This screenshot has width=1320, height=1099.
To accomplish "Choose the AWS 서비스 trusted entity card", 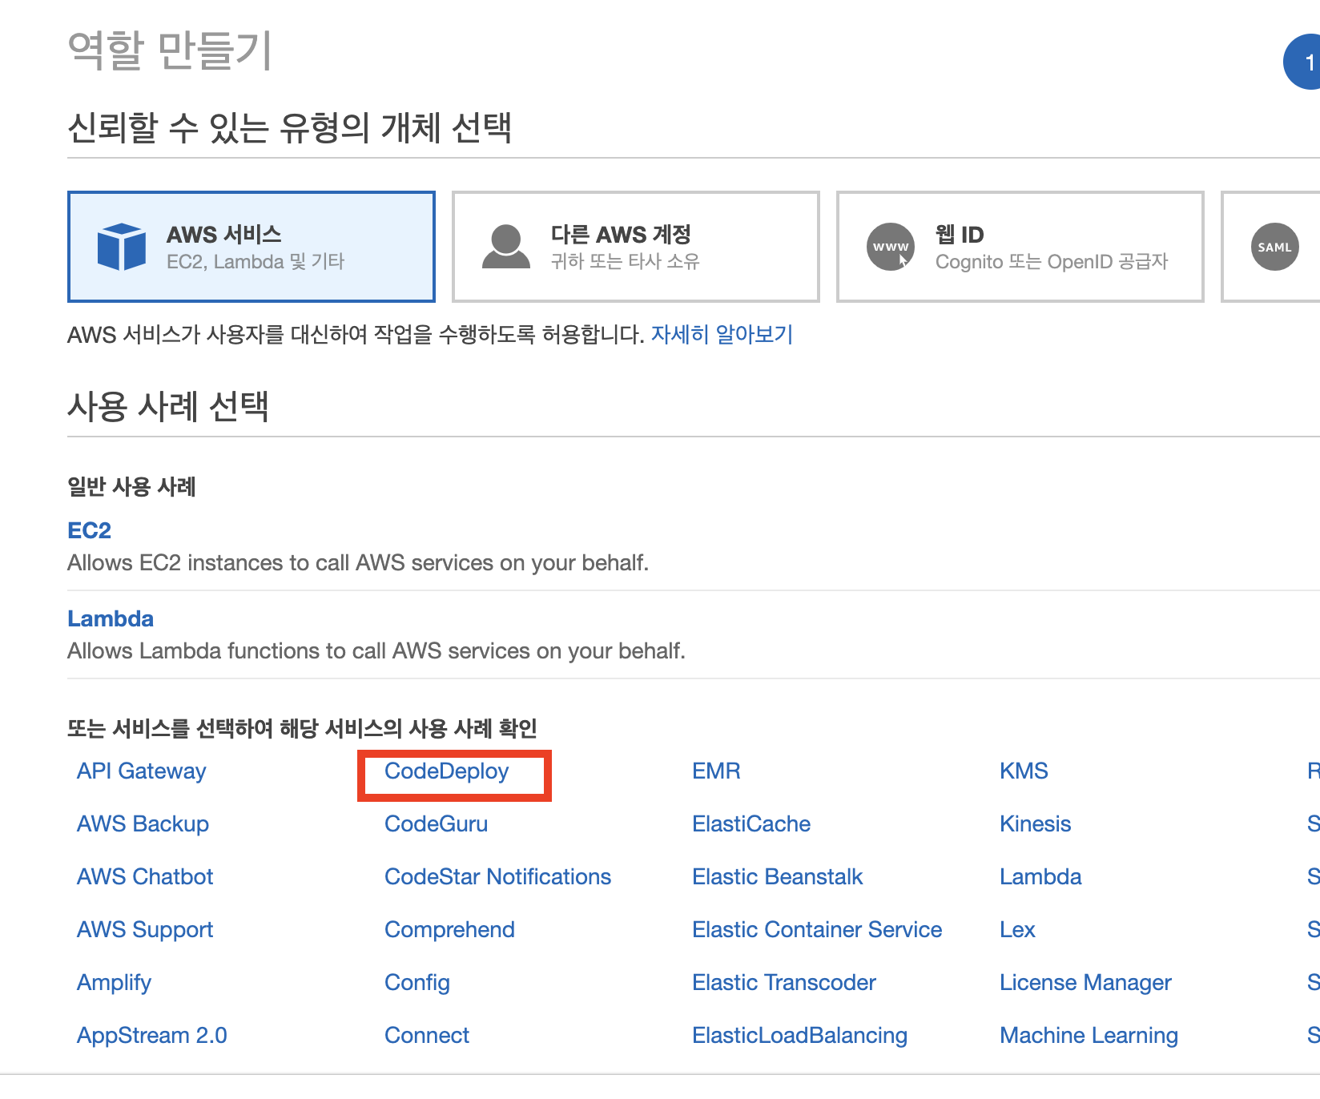I will [252, 247].
